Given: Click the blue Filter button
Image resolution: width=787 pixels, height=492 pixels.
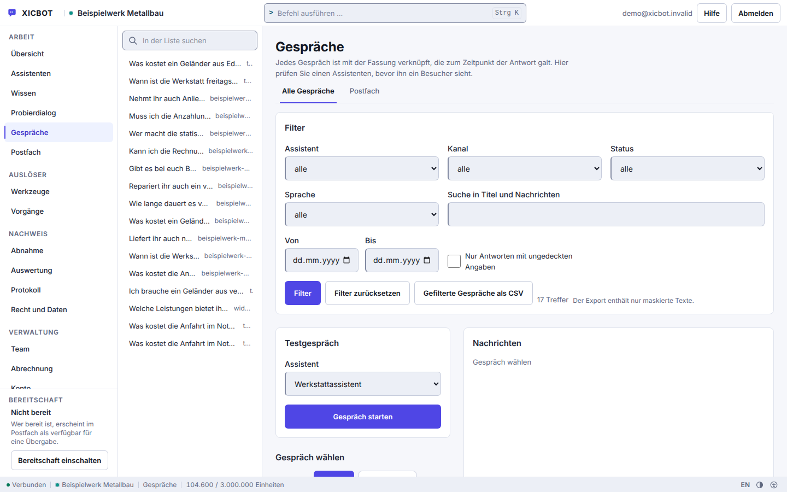Looking at the screenshot, I should pyautogui.click(x=303, y=293).
